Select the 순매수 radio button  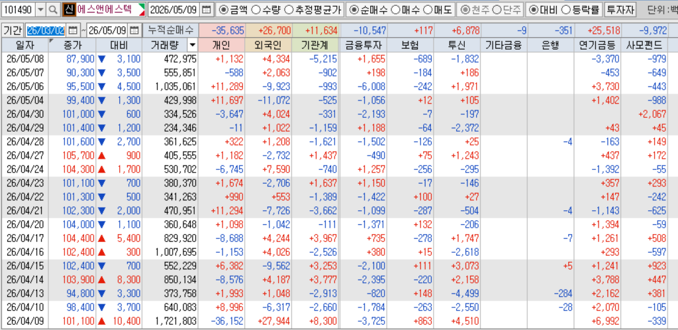[x=354, y=9]
